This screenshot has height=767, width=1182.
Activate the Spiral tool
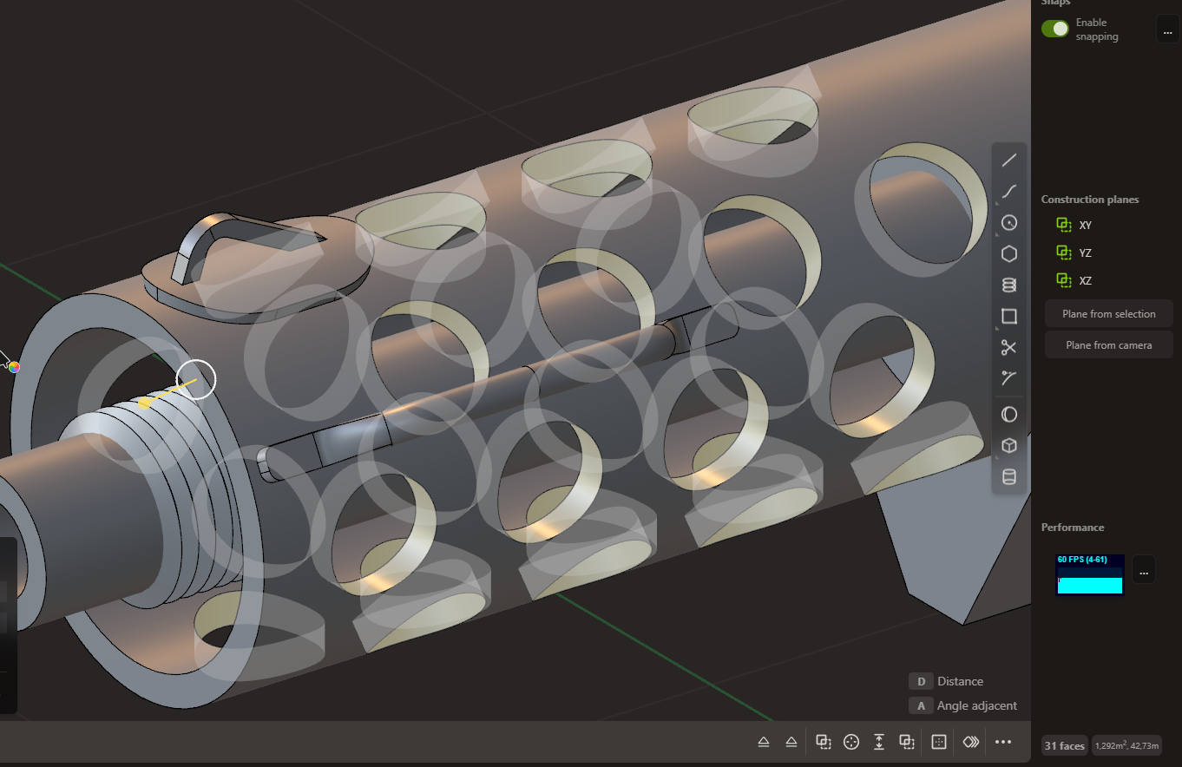[1008, 285]
